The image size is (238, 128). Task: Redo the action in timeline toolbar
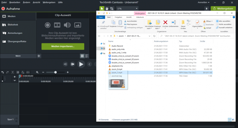[8, 72]
